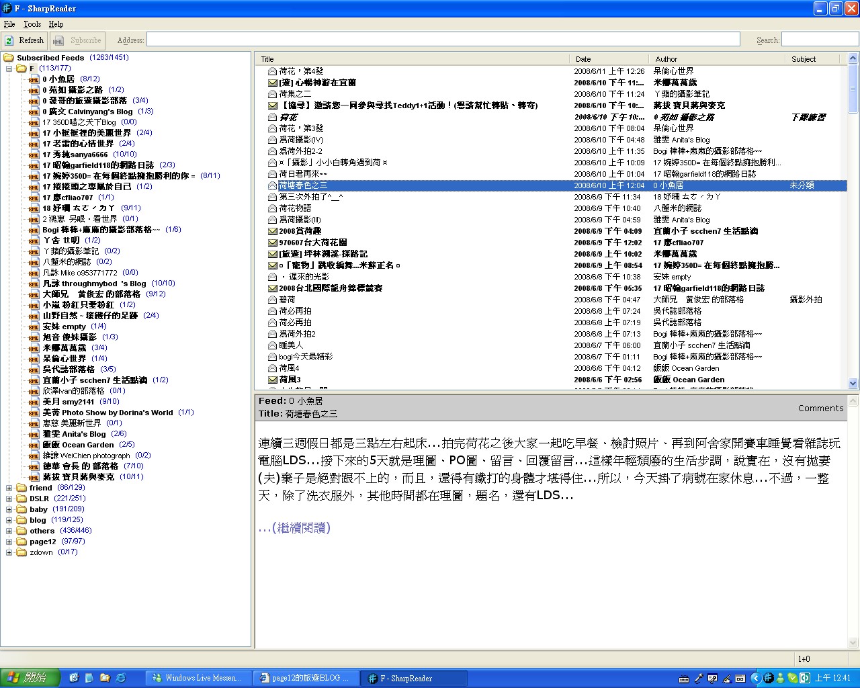This screenshot has height=688, width=860.
Task: Click XML icon of Calvinyang's Blog feed
Action: (34, 112)
